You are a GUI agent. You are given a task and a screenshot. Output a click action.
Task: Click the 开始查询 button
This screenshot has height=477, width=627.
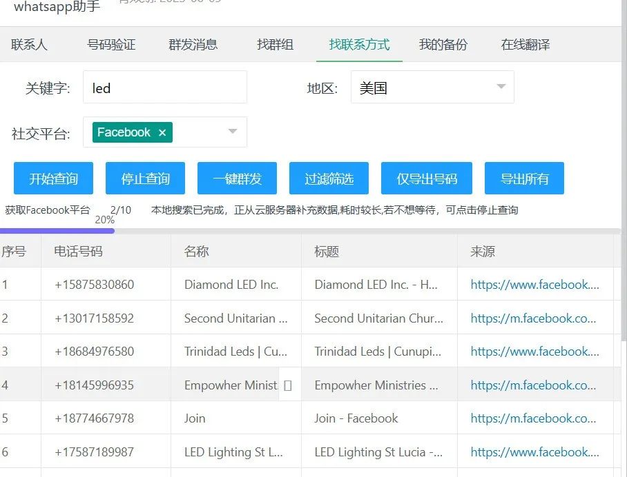coord(52,178)
